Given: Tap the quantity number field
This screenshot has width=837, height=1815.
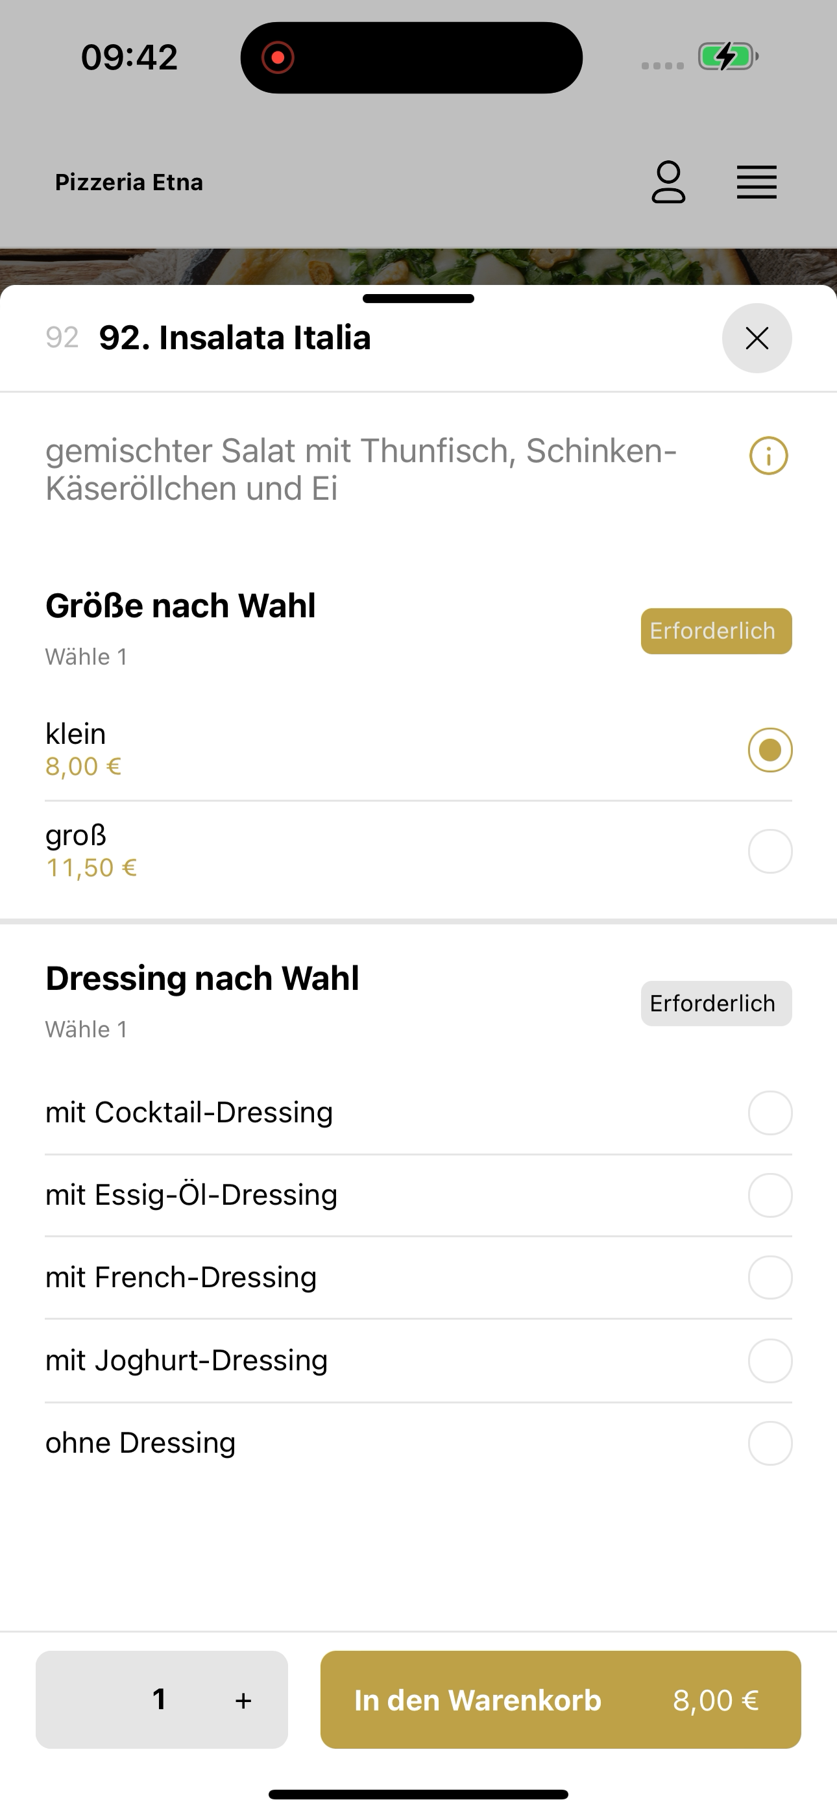Looking at the screenshot, I should point(159,1699).
